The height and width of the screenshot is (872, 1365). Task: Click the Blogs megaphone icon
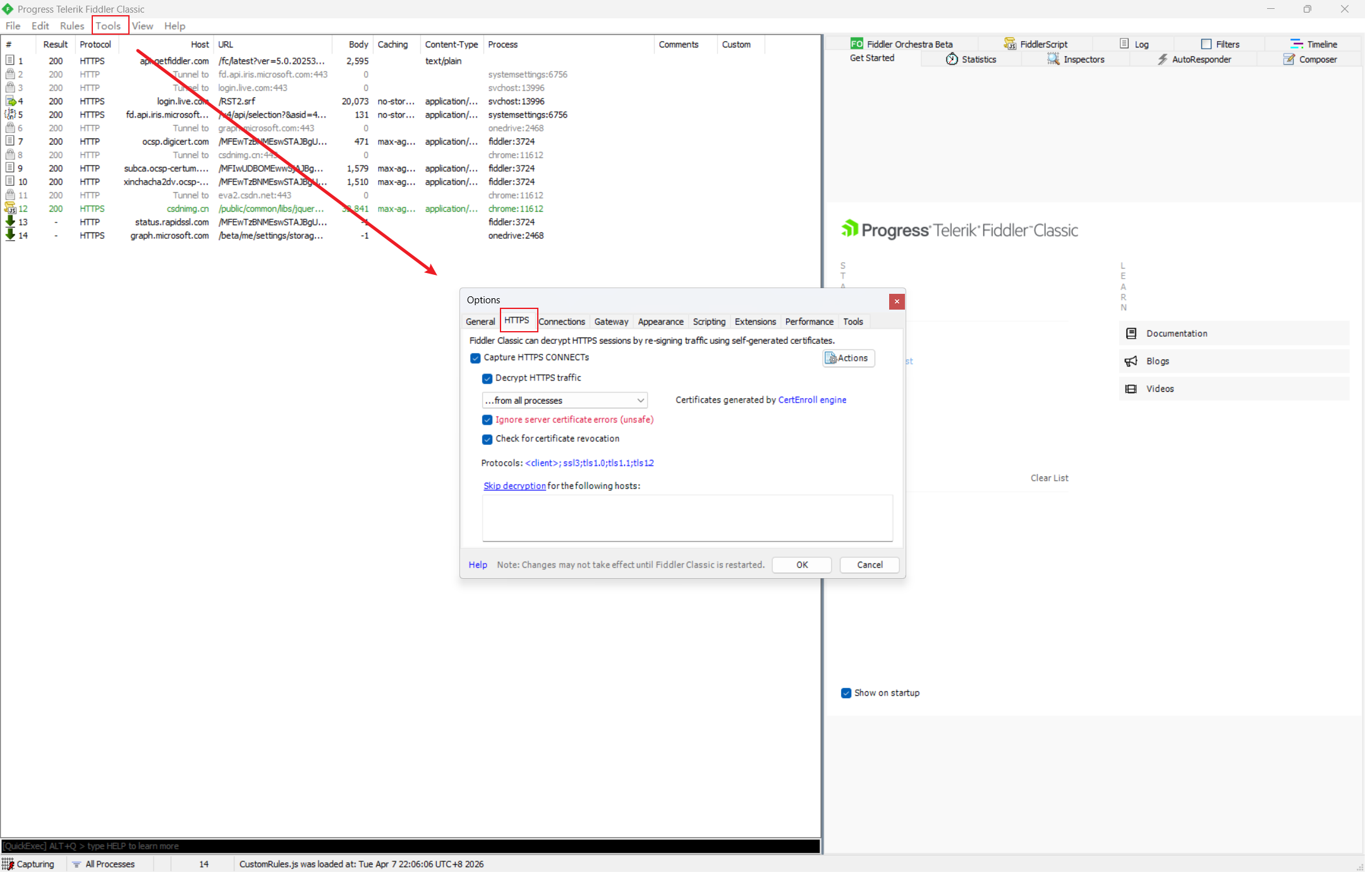pos(1131,361)
